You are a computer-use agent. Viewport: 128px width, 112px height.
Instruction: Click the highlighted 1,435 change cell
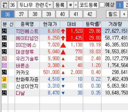pyautogui.click(x=74, y=38)
